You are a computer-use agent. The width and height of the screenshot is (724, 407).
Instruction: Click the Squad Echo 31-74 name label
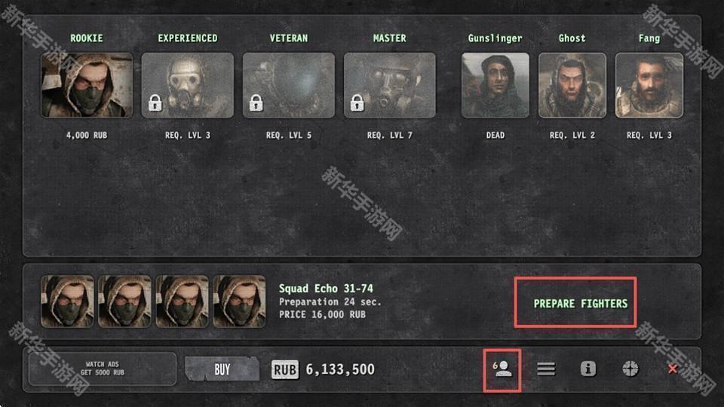coord(326,289)
